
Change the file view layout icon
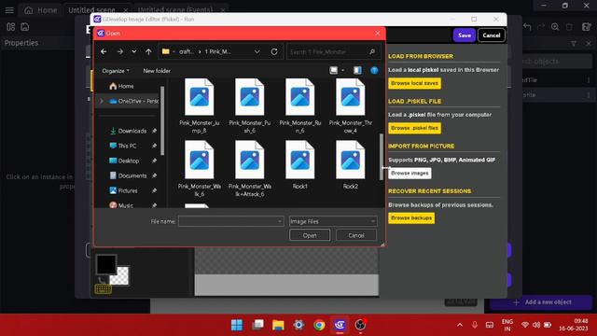coord(334,70)
